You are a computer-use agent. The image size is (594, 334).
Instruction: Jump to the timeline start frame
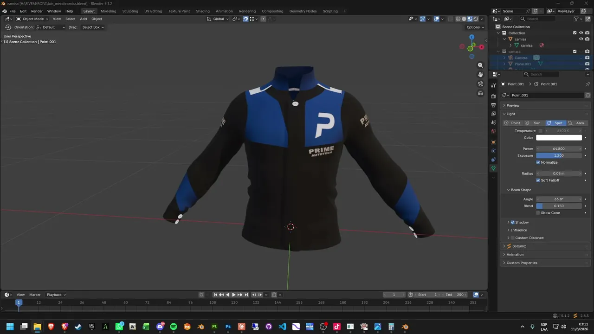(x=215, y=295)
